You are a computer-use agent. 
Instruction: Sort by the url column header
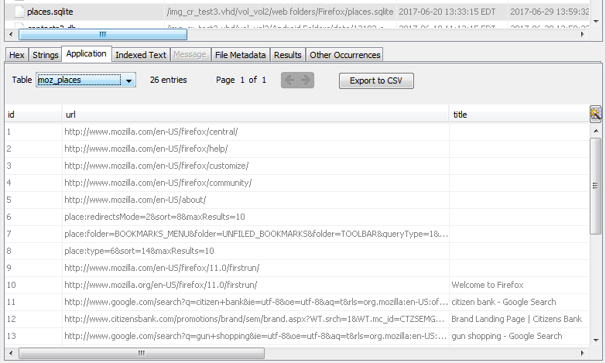click(x=255, y=115)
